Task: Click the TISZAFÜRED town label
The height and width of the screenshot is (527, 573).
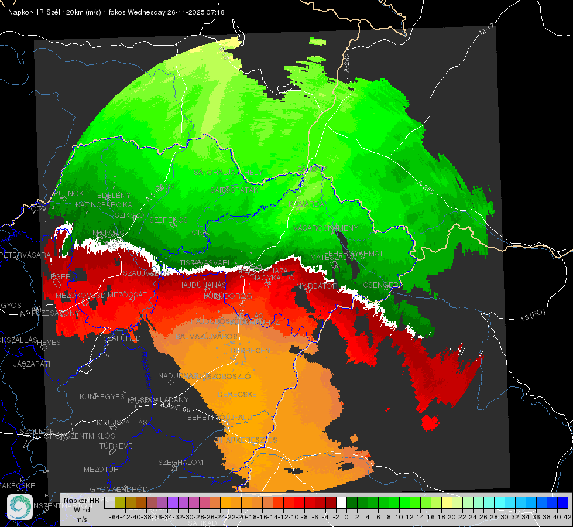Action: [119, 338]
